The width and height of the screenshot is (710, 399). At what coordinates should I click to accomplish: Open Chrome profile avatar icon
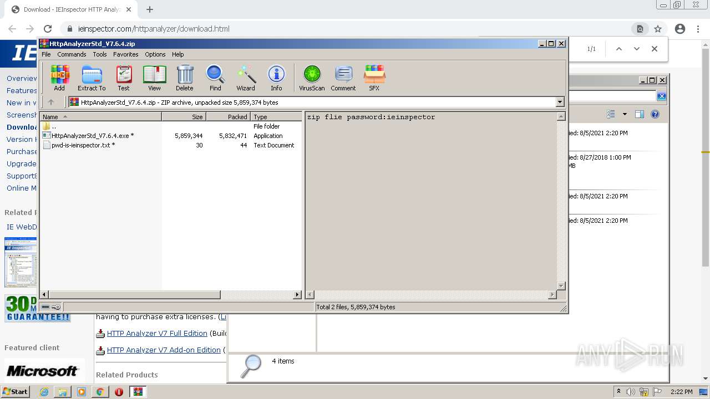click(x=680, y=29)
